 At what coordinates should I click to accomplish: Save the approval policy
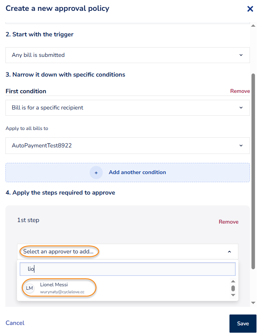point(243,323)
